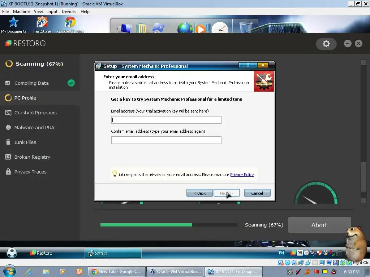
Task: Click the My Documents star icon
Action: tap(13, 22)
